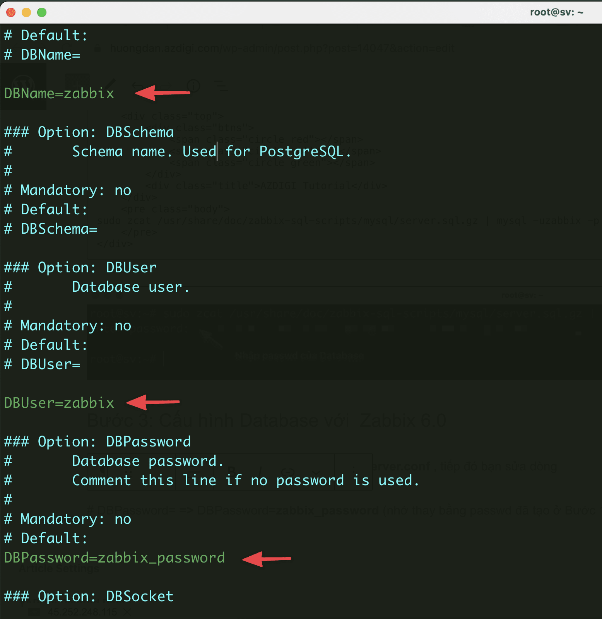Click the commented line # DBSchema=
Image resolution: width=602 pixels, height=619 pixels.
[x=51, y=229]
